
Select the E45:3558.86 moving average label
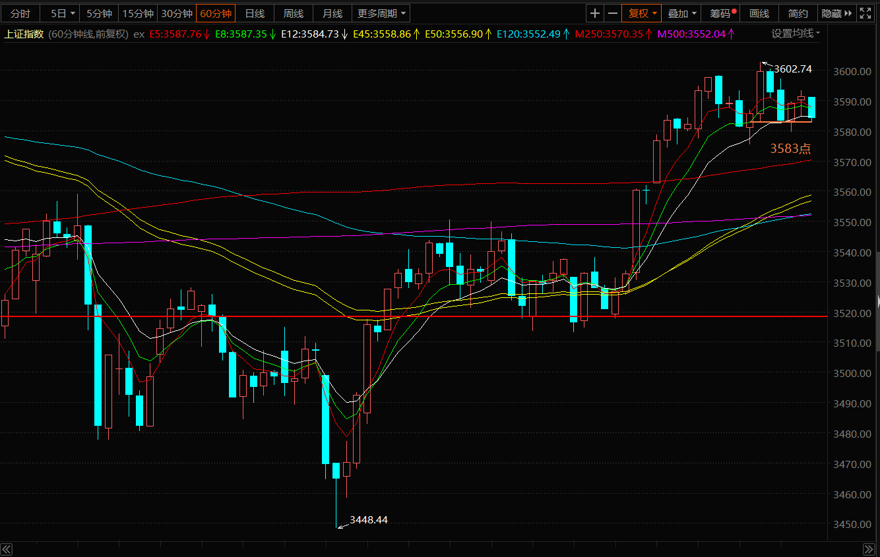[386, 34]
